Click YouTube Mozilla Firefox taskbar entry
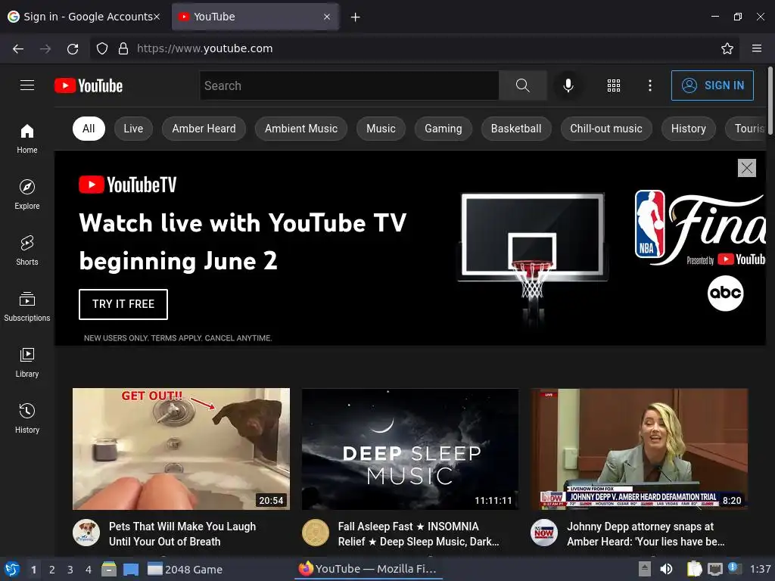The width and height of the screenshot is (775, 581). pos(369,569)
